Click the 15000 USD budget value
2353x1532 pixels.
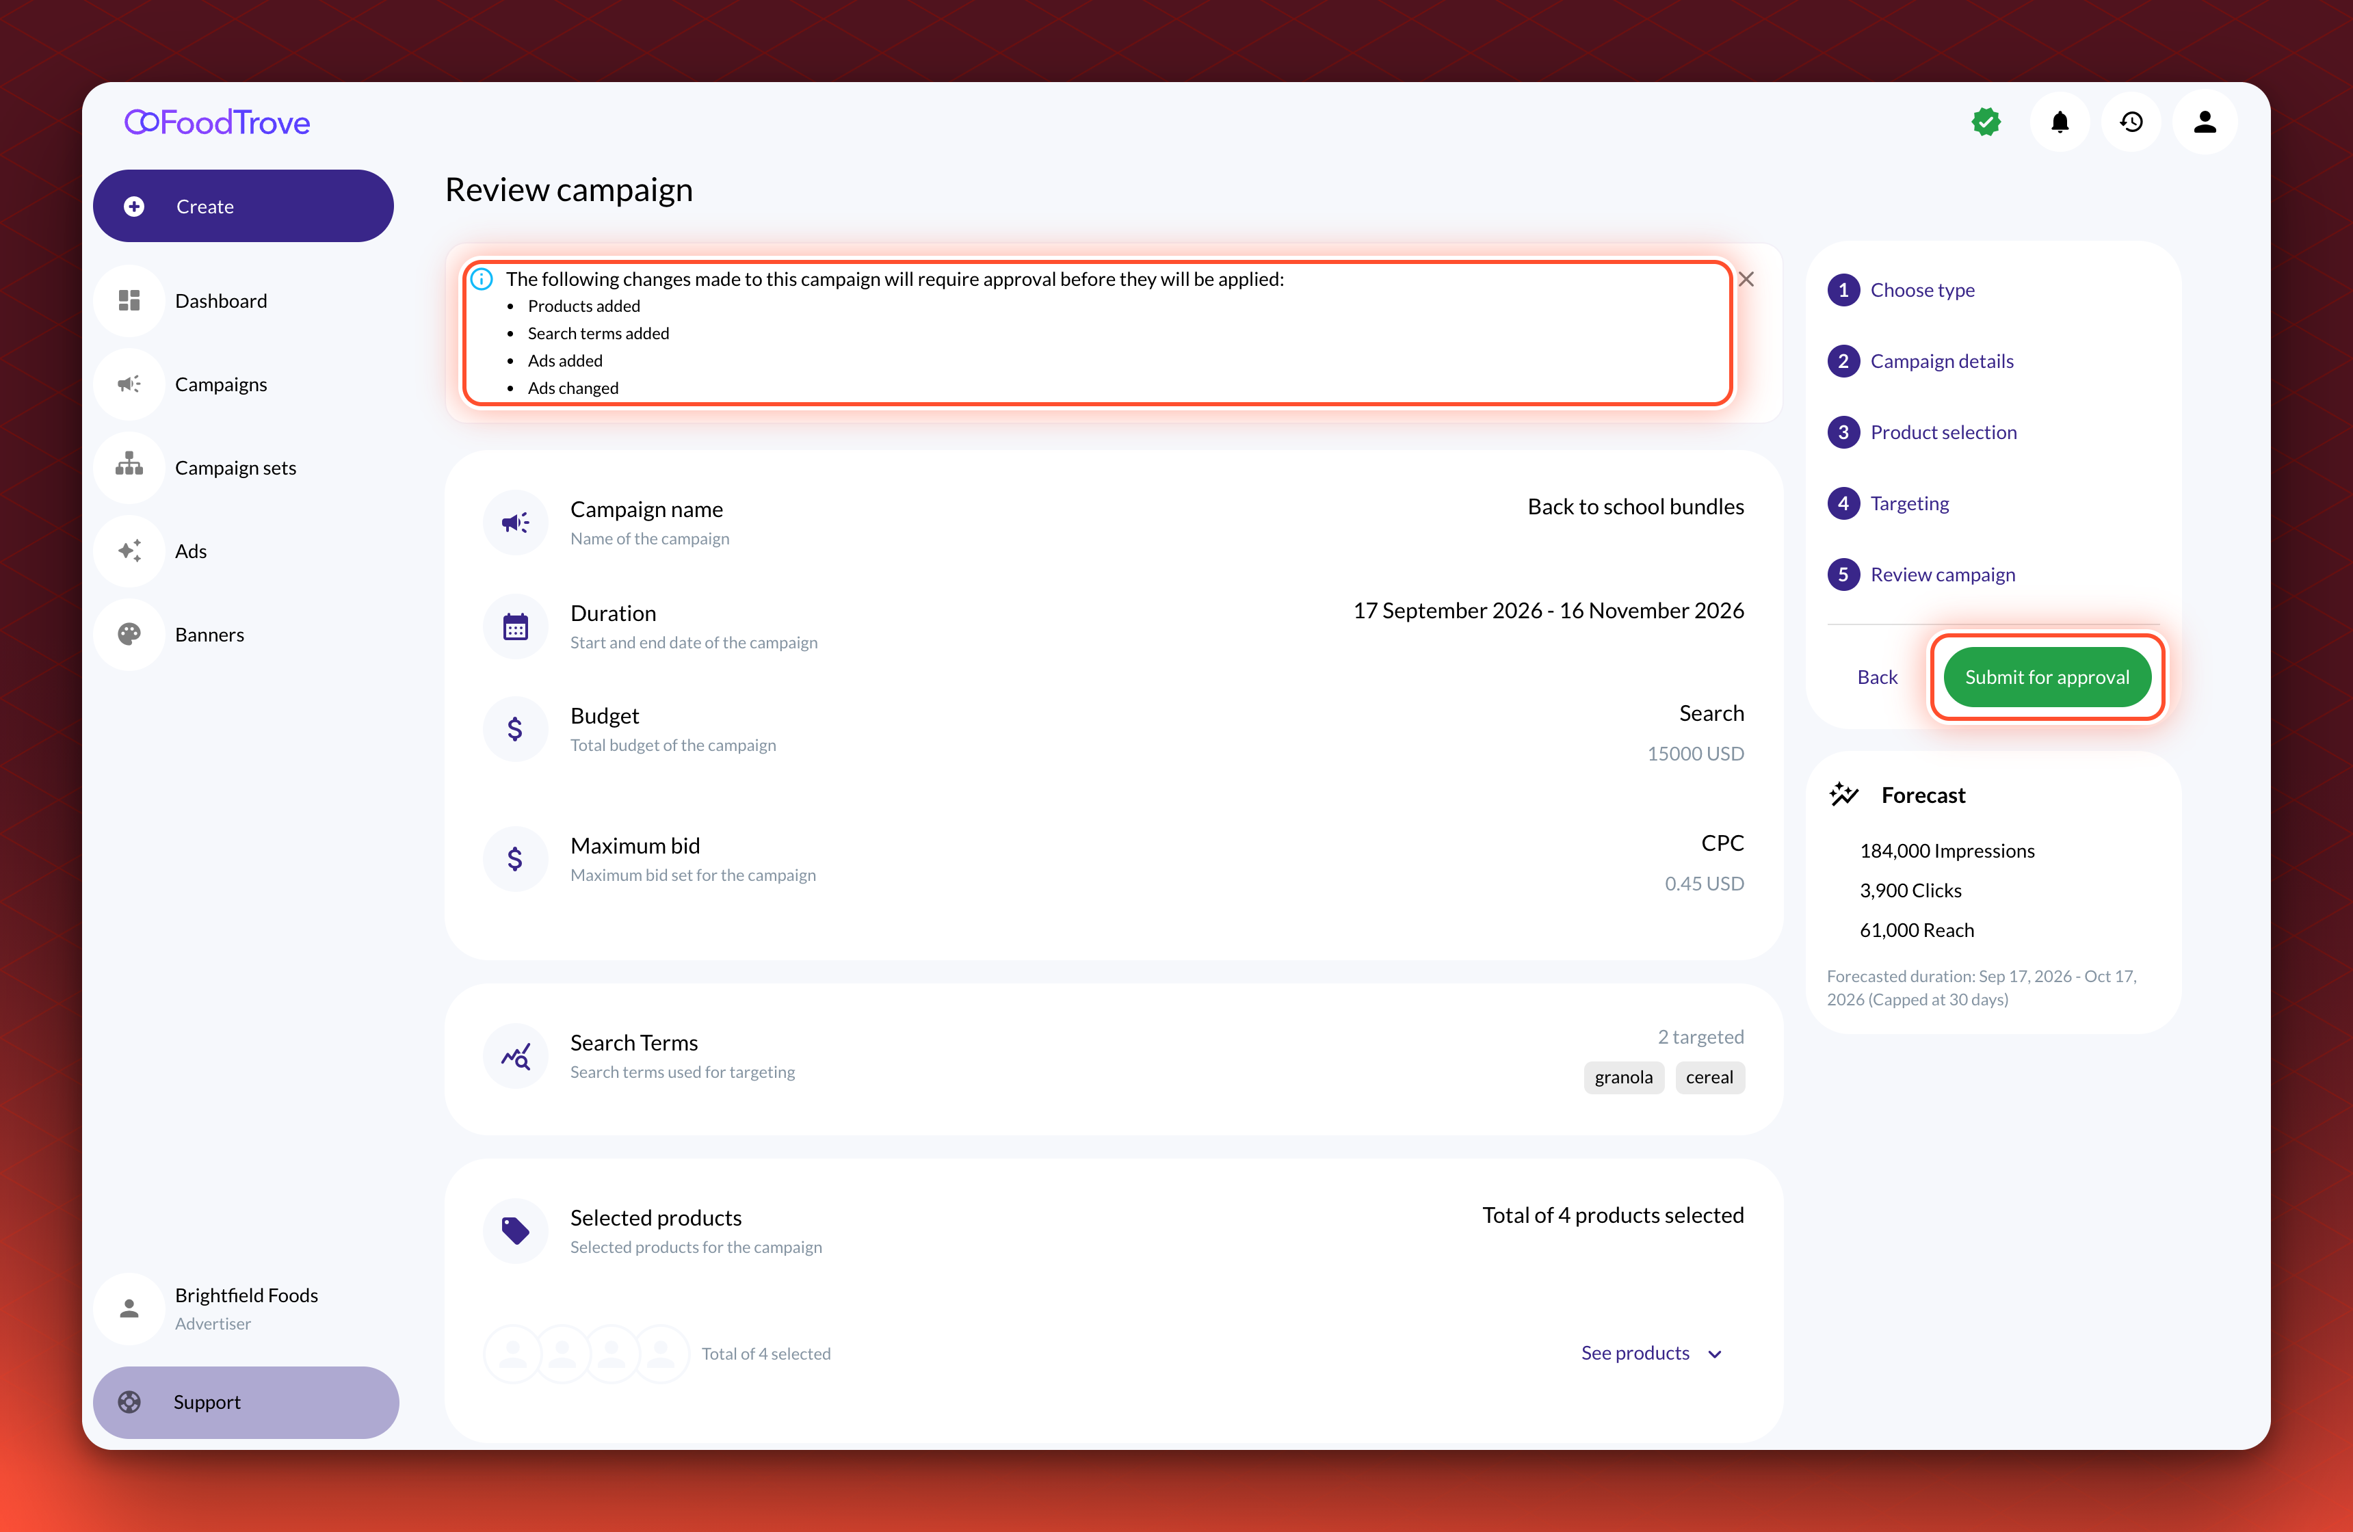tap(1696, 754)
